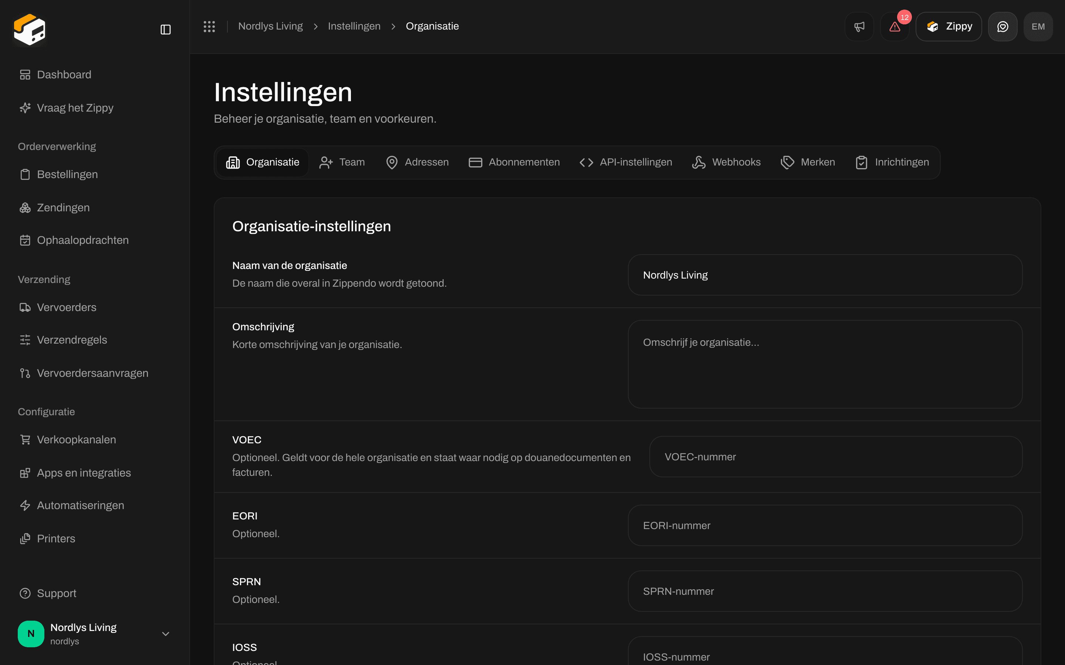Open Bestellingen in sidebar
The image size is (1065, 665).
pyautogui.click(x=95, y=175)
